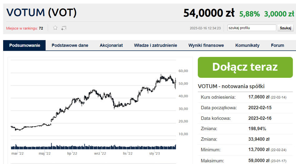
Task: Add VOTUM to favorites with the star icon
Action: click(55, 28)
